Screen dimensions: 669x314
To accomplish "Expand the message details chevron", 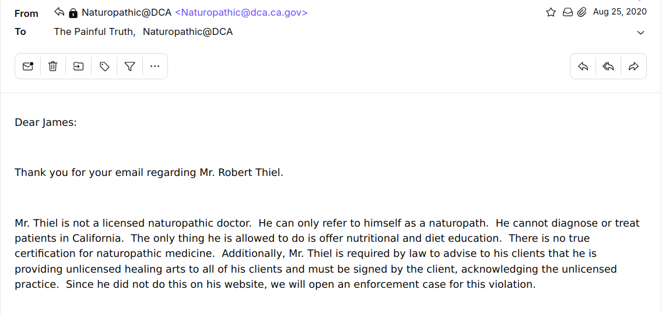I will point(641,33).
